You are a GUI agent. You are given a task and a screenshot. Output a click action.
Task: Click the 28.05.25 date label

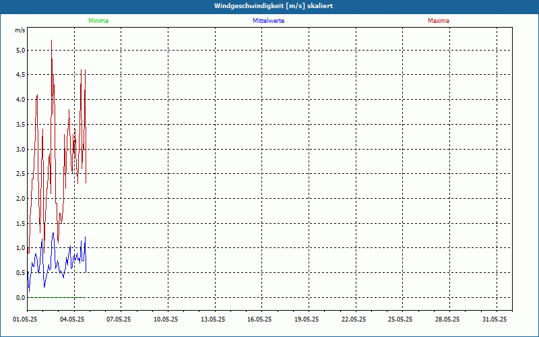tap(447, 319)
